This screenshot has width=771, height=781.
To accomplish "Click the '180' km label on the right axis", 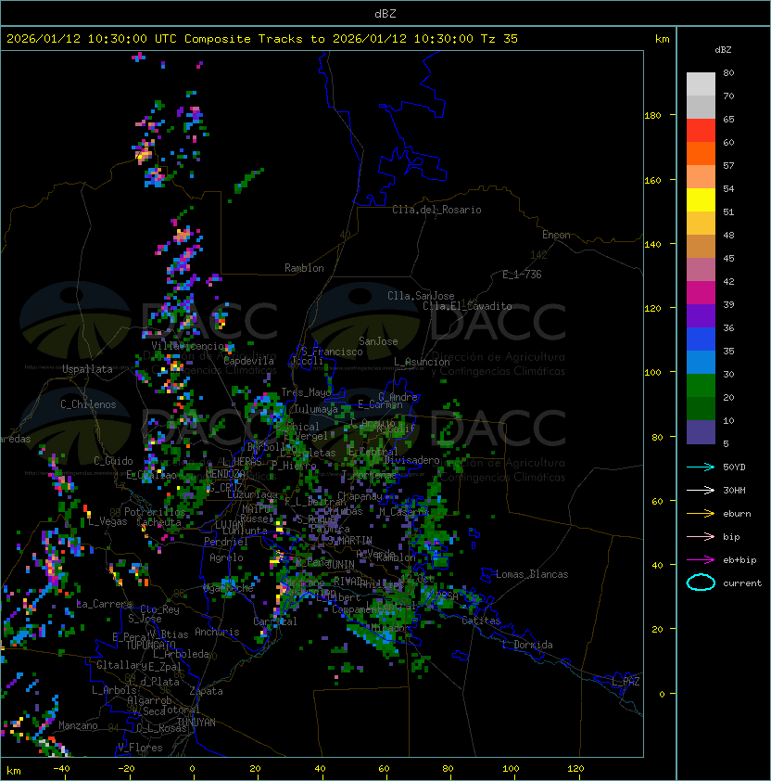I will (x=652, y=116).
